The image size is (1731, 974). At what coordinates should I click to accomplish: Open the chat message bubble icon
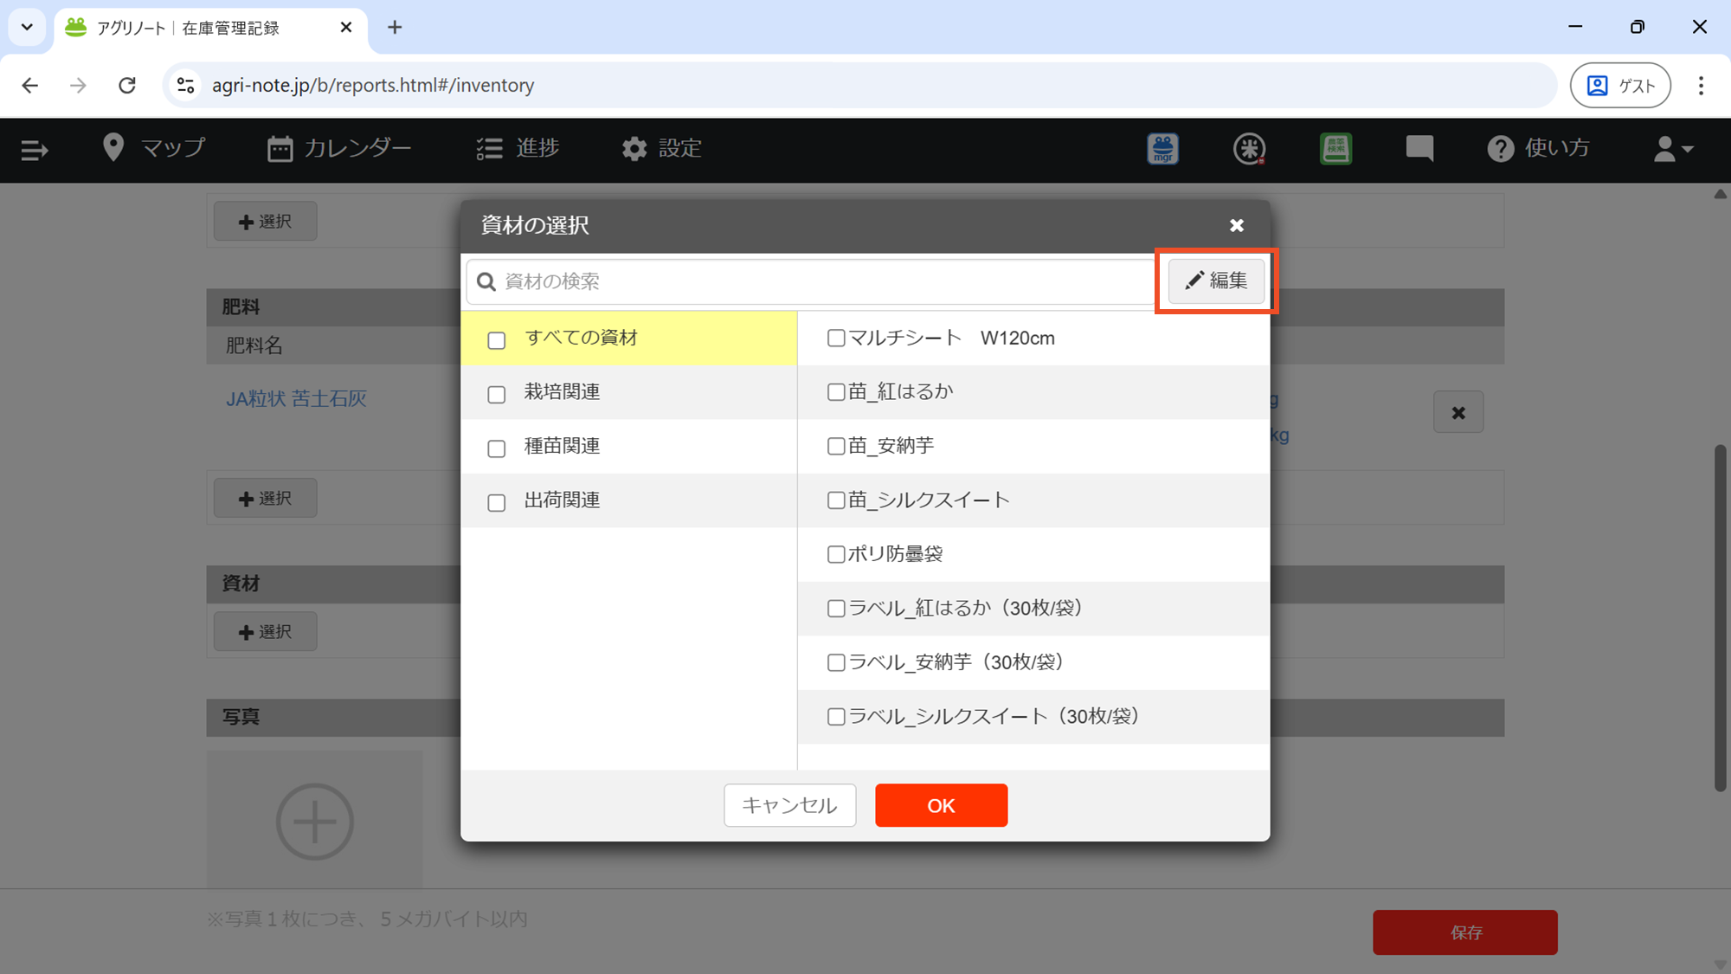[1419, 148]
